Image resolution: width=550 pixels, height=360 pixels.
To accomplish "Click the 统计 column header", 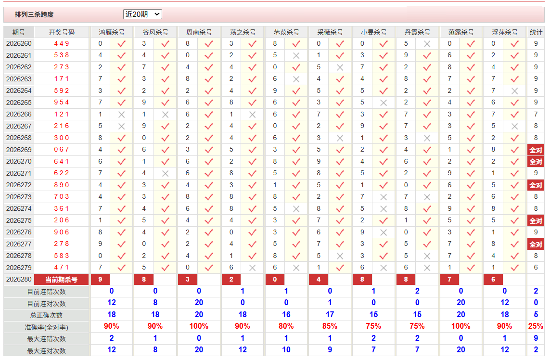I will click(x=536, y=32).
